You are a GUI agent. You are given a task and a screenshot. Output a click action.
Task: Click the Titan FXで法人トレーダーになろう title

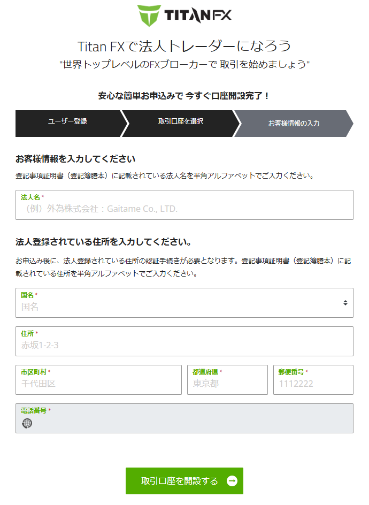184,47
